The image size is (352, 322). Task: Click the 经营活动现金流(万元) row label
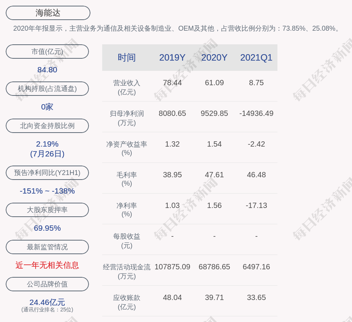[x=127, y=272]
